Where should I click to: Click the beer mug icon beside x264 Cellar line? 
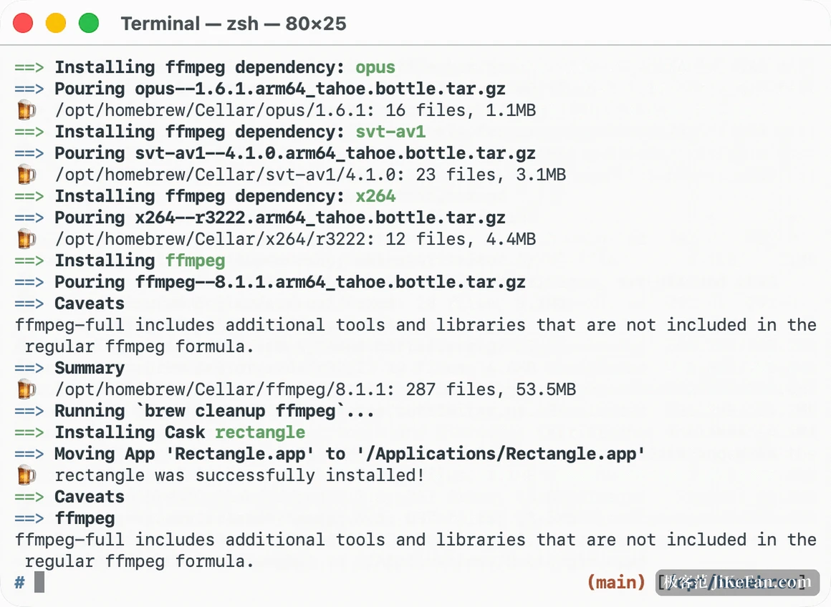tap(27, 239)
